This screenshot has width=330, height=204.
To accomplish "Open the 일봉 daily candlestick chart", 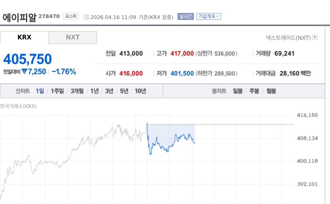I will coord(238,91).
